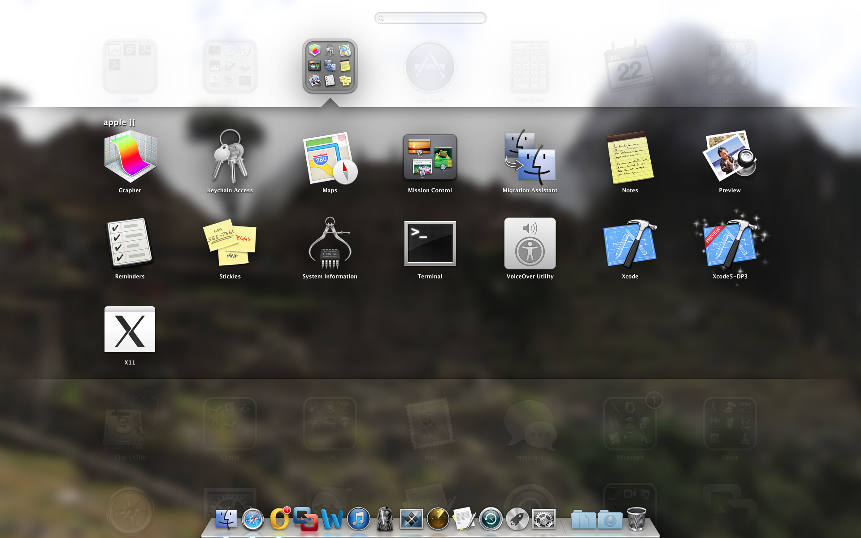Open Finder from the Dock
Image resolution: width=861 pixels, height=538 pixels.
pos(226,520)
